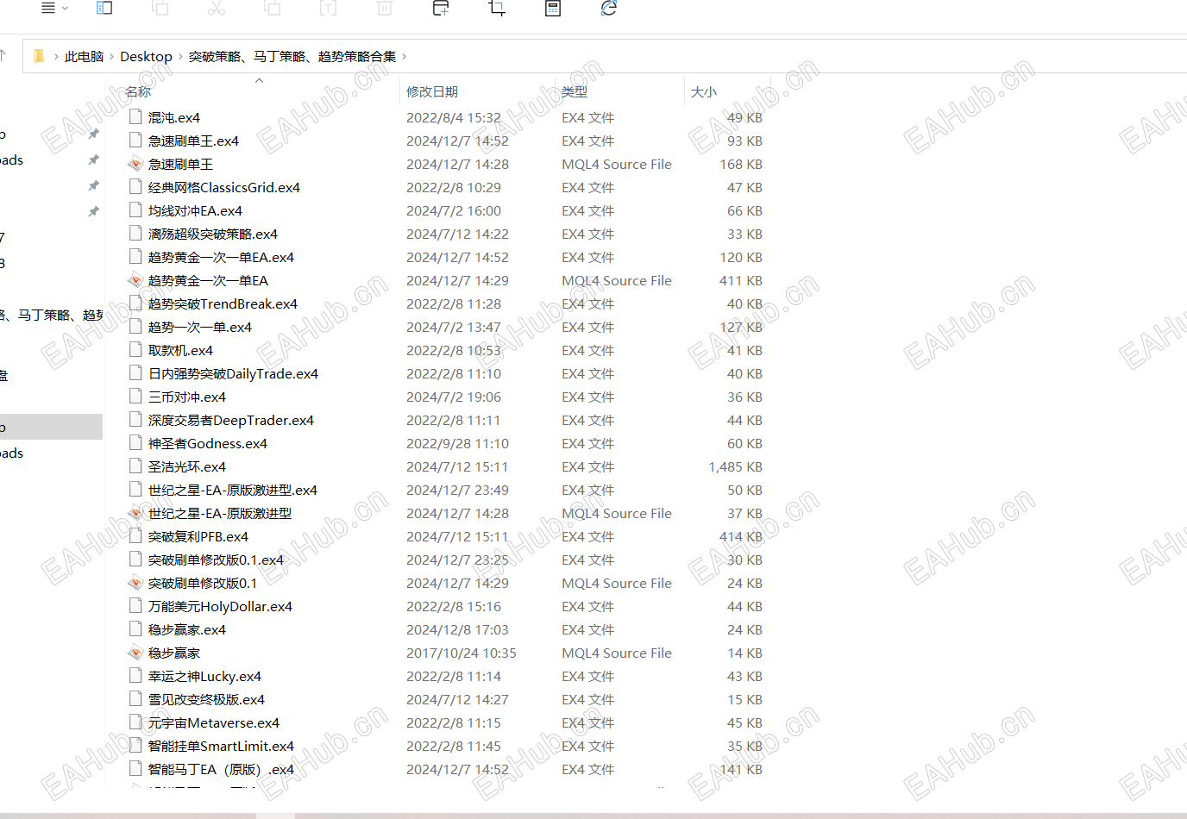Click the copy icon in the toolbar
The height and width of the screenshot is (819, 1187).
(x=160, y=9)
